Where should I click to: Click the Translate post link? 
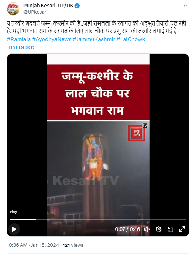pyautogui.click(x=20, y=47)
